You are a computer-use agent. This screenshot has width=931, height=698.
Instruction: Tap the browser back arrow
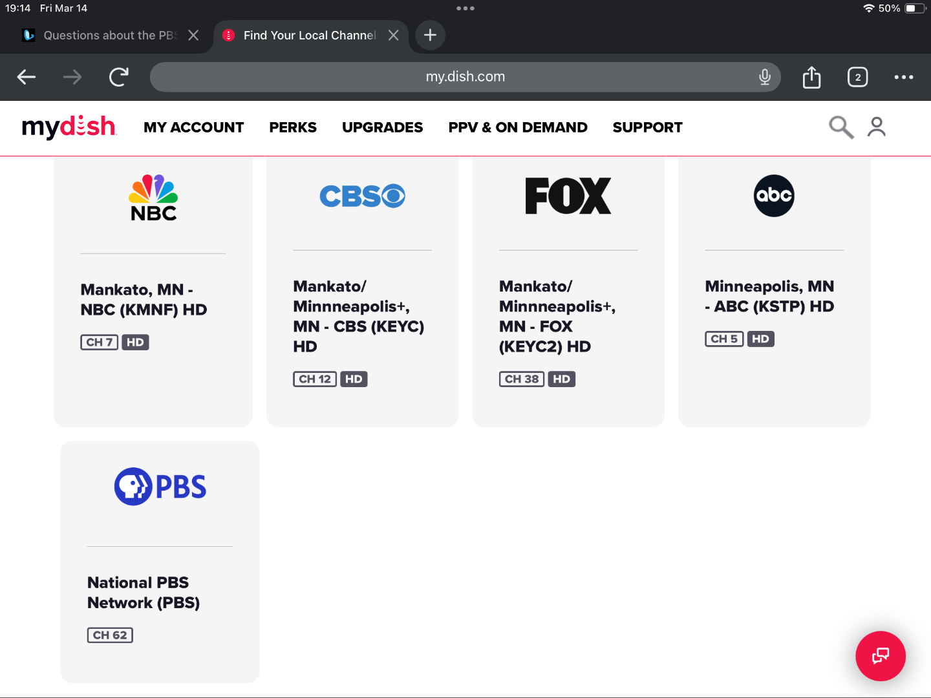[x=27, y=77]
